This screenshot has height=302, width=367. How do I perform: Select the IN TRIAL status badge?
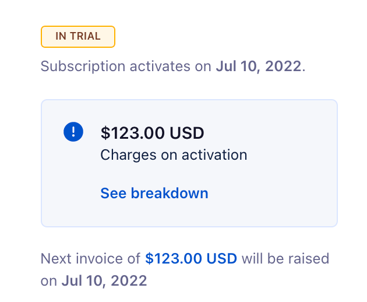[x=78, y=37]
